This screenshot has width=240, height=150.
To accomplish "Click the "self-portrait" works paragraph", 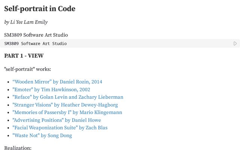I will 27,69.
